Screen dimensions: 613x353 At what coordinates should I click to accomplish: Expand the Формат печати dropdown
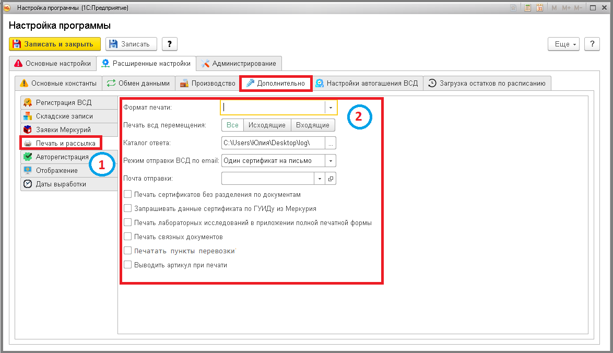[x=331, y=108]
